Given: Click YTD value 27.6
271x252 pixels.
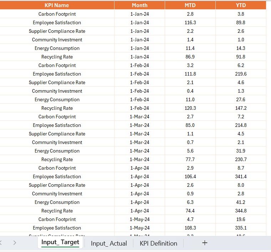Looking at the screenshot, I should [241, 99].
